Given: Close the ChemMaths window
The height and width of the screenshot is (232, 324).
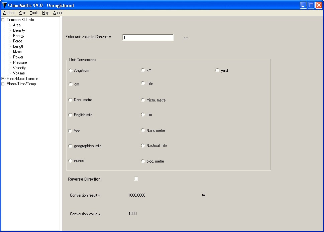Looking at the screenshot, I should click(x=319, y=5).
